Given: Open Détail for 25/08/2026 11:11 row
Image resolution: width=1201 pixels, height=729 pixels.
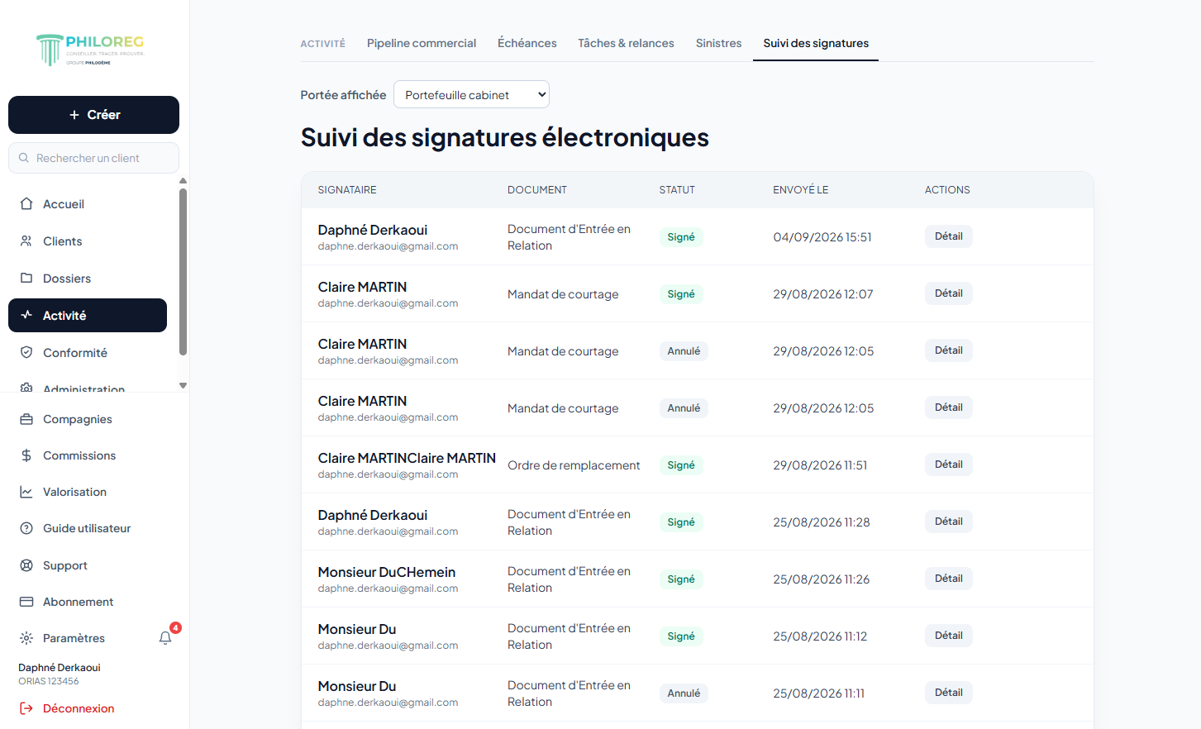Looking at the screenshot, I should [x=948, y=693].
